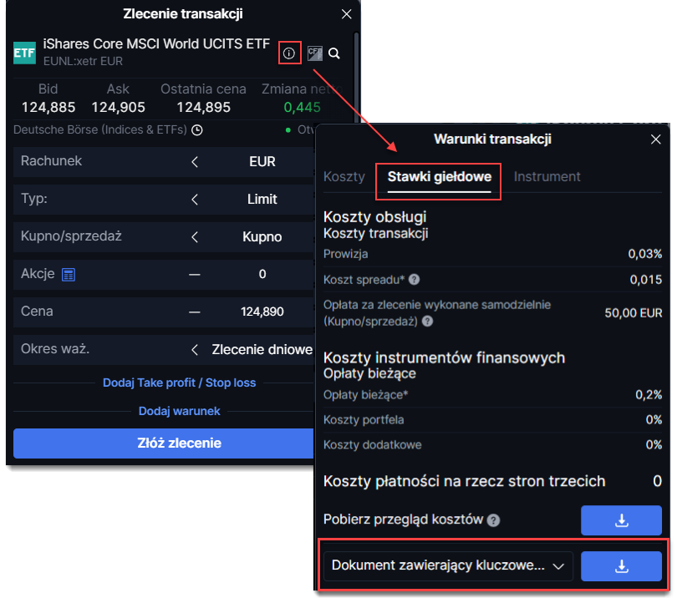The image size is (677, 598).
Task: Show help for Koszt spreadu
Action: point(414,280)
